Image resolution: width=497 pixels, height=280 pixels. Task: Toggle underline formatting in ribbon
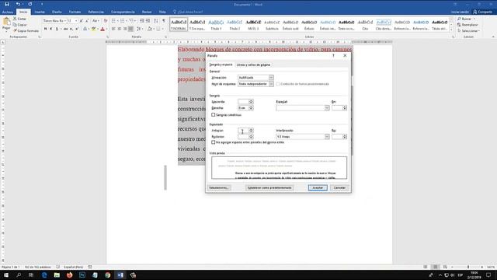57,29
